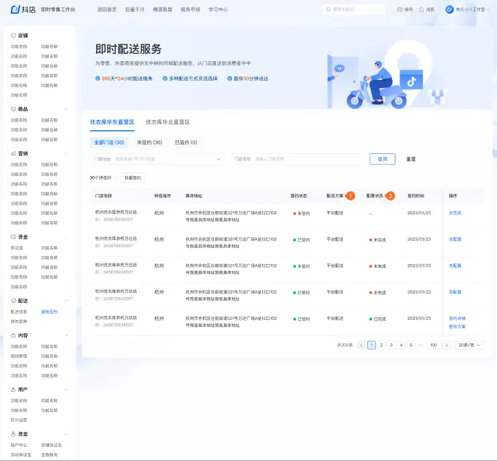The image size is (497, 461).
Task: Focus the top search input field
Action: pos(354,9)
